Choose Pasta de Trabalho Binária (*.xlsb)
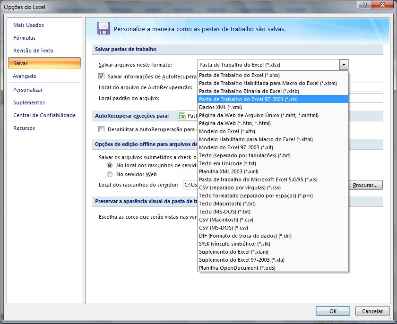Image resolution: width=397 pixels, height=324 pixels. point(242,91)
